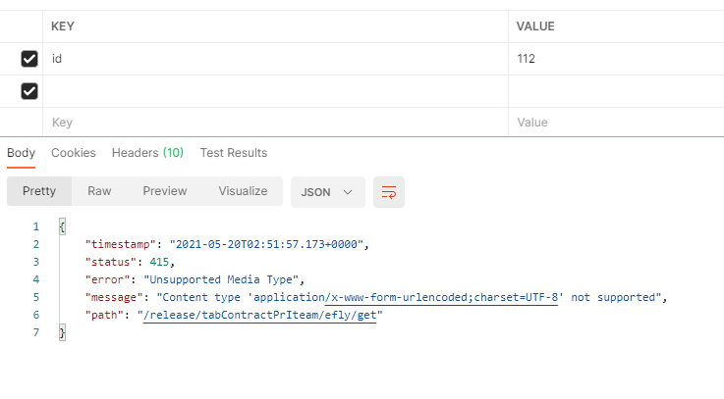Screen dimensions: 724x399
Task: Click the "Unsupported Media Type" error text
Action: tap(221, 279)
